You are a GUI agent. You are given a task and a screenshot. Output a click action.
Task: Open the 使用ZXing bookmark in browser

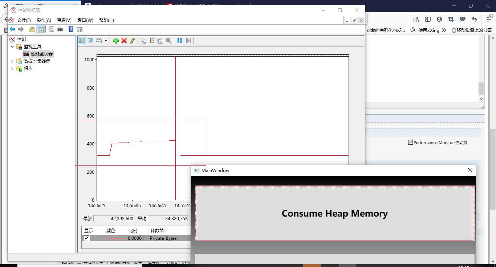click(x=425, y=30)
